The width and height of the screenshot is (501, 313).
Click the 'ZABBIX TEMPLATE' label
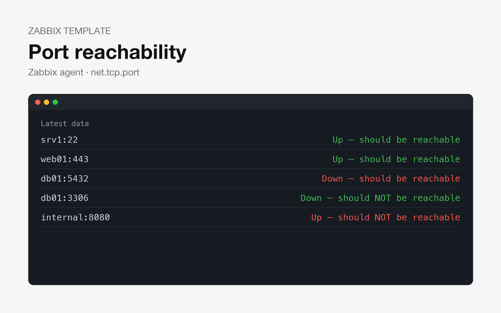click(x=70, y=31)
